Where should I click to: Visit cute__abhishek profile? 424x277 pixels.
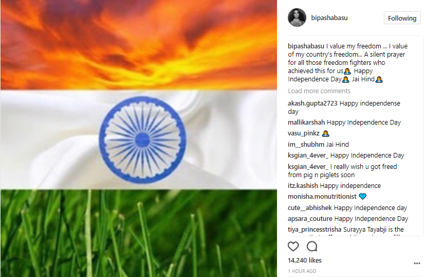pyautogui.click(x=309, y=207)
